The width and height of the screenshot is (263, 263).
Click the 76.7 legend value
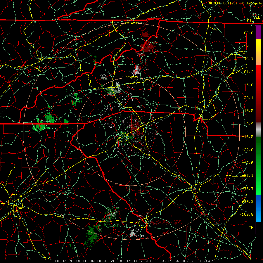(x=249, y=59)
